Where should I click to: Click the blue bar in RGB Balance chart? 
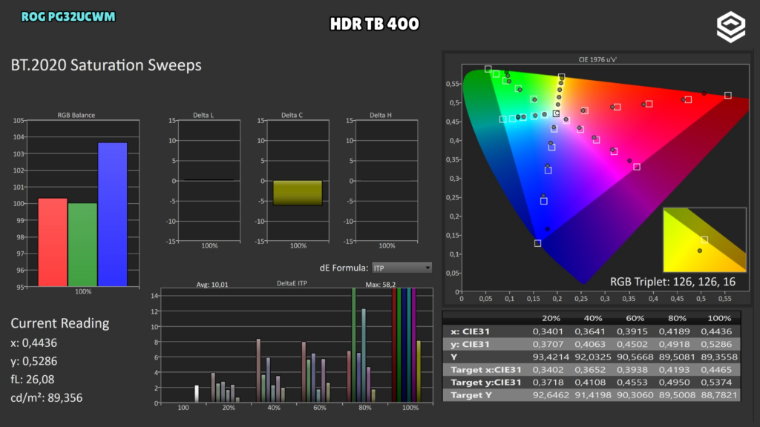113,214
